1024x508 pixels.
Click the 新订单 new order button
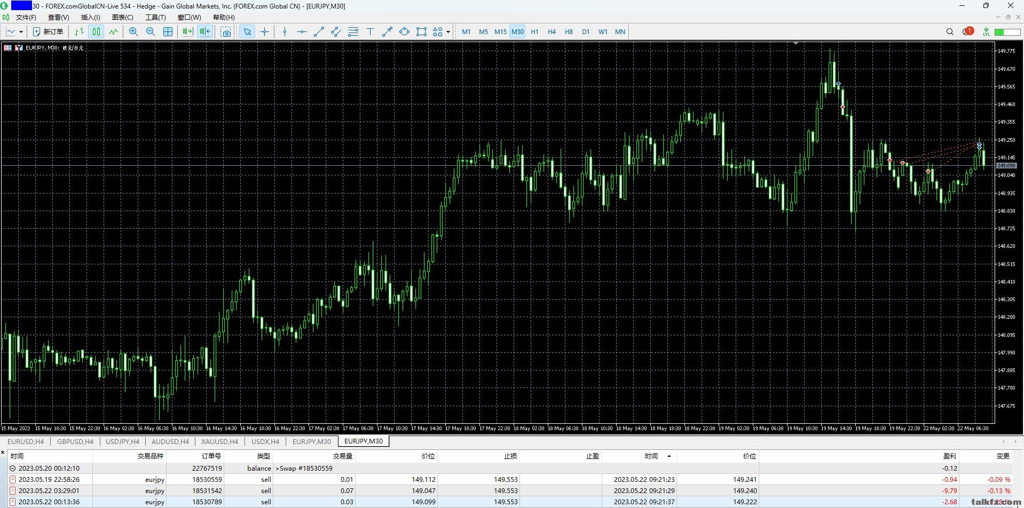coord(48,31)
